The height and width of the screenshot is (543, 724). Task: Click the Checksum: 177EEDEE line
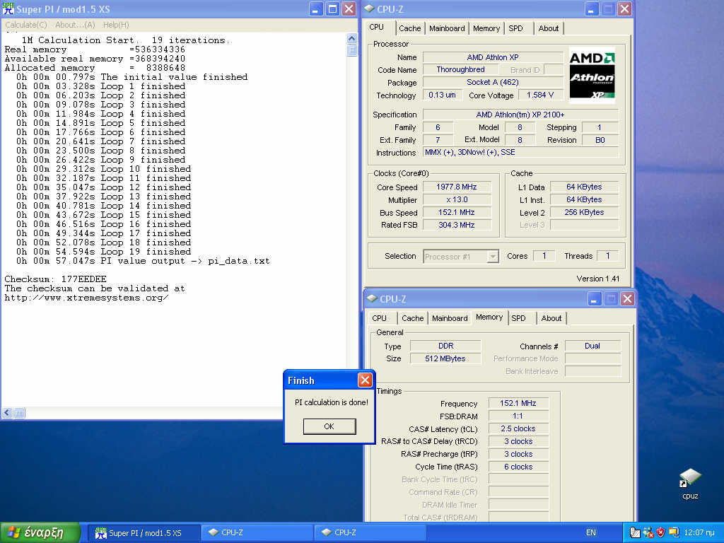55,279
